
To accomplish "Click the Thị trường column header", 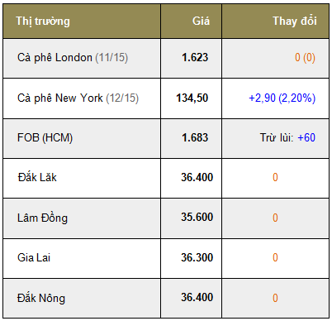I will pos(43,22).
